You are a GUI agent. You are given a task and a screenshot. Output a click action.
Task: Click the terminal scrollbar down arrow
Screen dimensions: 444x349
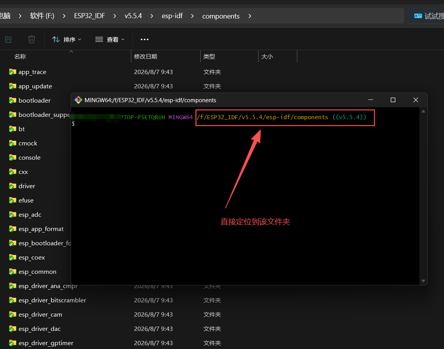point(423,281)
